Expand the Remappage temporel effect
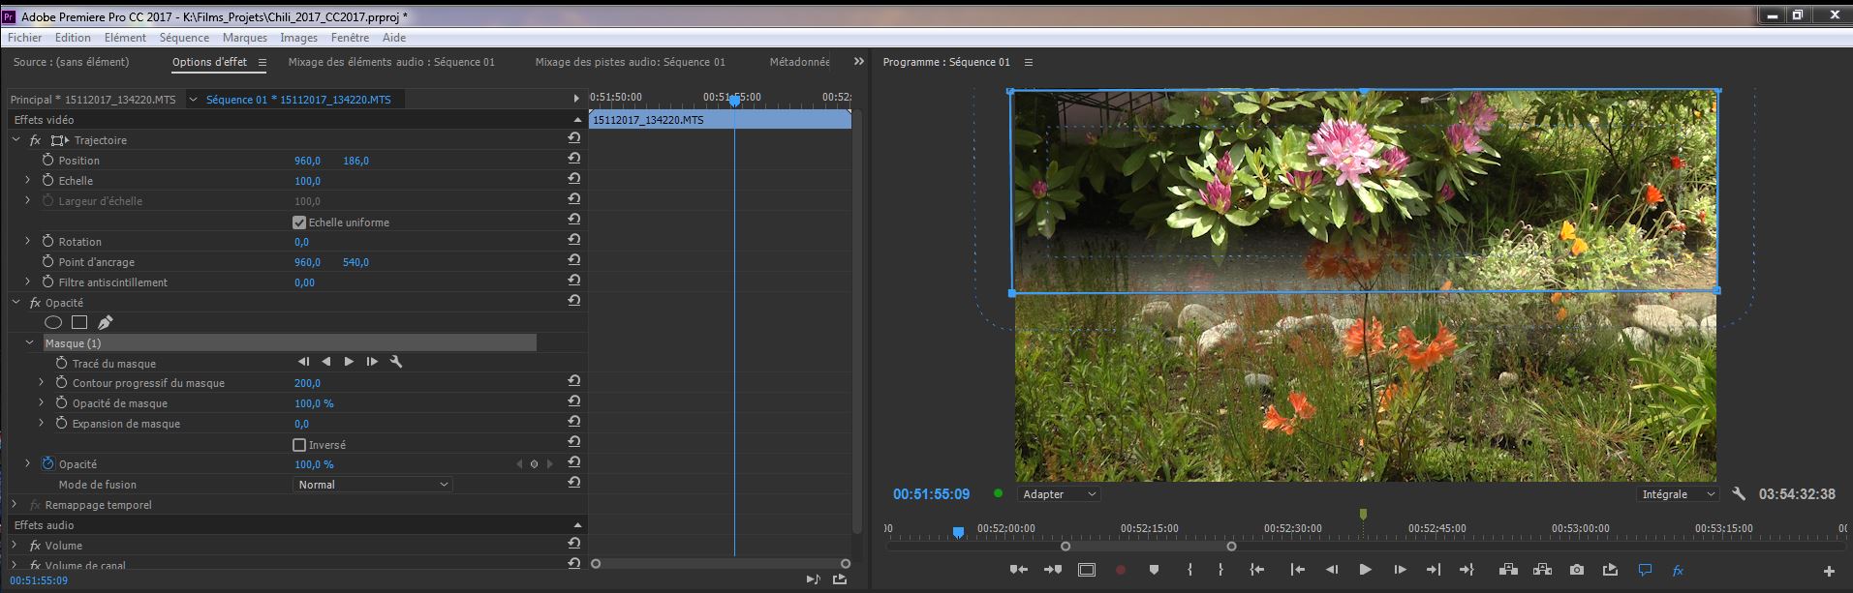The width and height of the screenshot is (1853, 593). [15, 505]
